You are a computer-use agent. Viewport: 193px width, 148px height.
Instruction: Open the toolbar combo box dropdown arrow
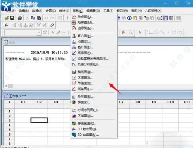tap(39, 33)
